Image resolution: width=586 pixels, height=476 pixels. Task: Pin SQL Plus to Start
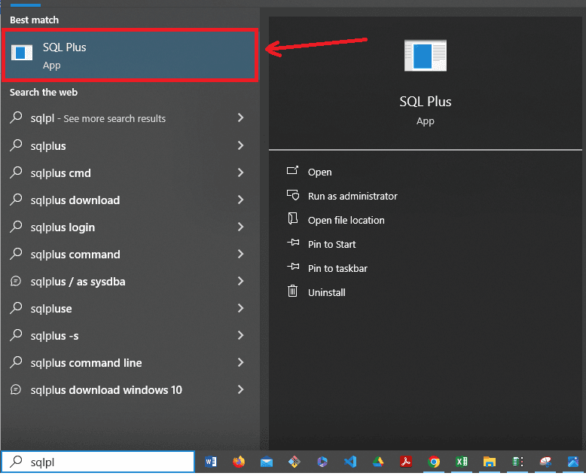point(331,244)
